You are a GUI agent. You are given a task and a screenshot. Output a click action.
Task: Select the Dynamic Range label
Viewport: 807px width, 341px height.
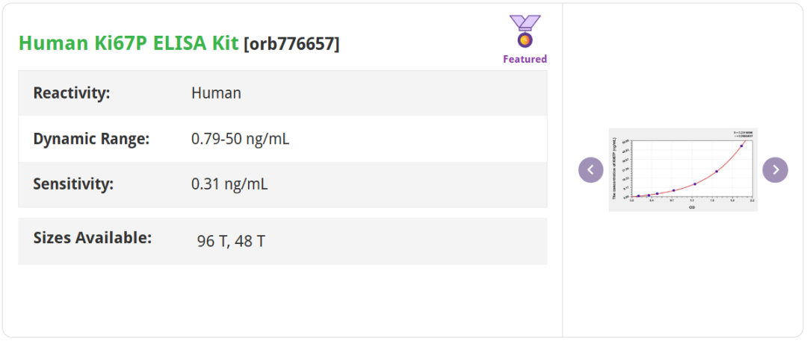[x=91, y=139]
